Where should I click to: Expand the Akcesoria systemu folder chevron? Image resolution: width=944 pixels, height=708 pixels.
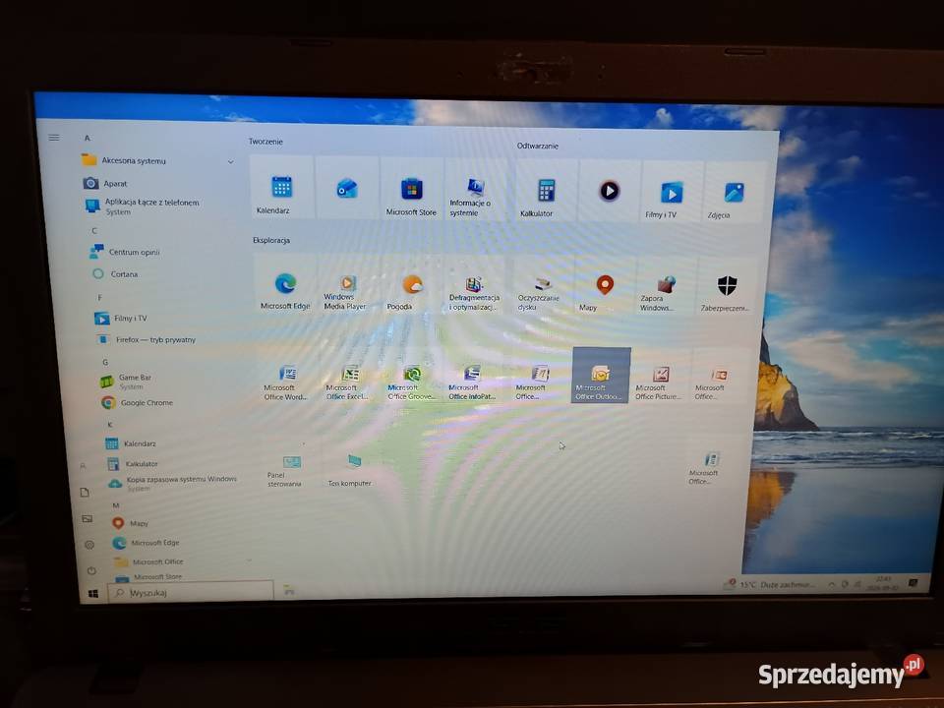[x=230, y=161]
